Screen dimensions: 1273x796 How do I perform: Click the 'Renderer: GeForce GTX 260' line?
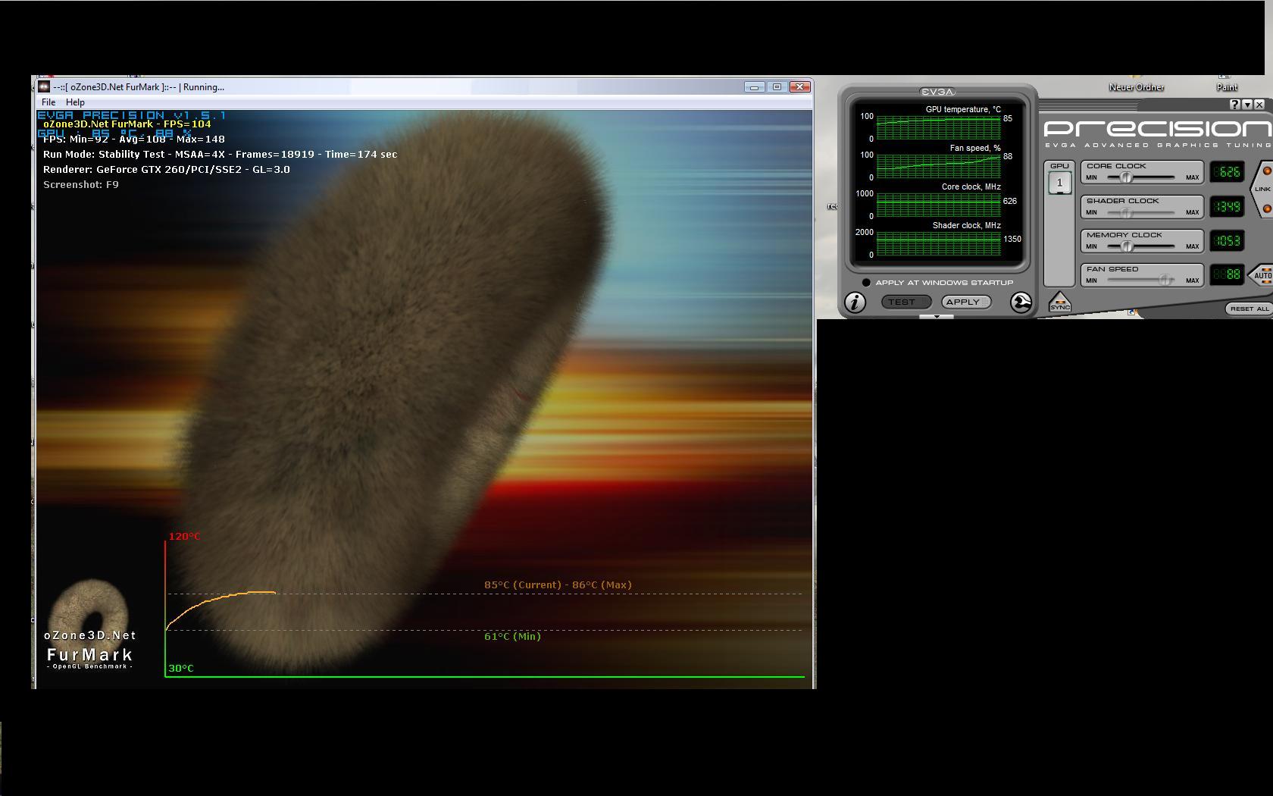(x=167, y=169)
